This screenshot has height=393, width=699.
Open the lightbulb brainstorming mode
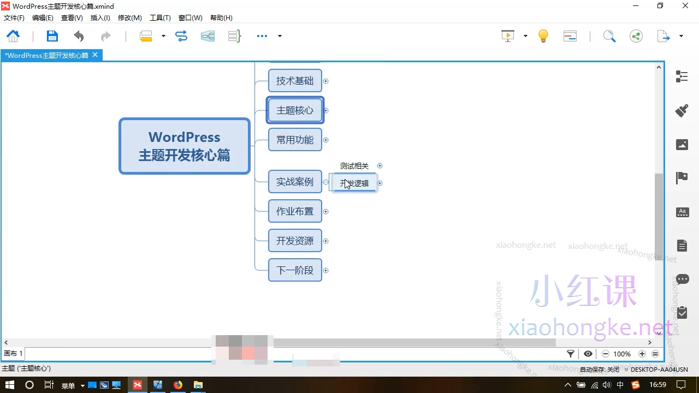point(543,36)
